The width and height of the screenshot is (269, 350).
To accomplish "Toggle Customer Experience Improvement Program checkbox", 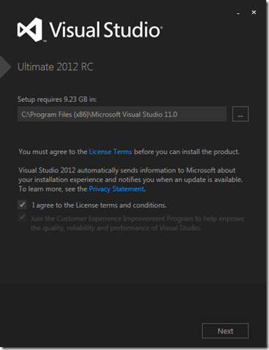I will [22, 217].
